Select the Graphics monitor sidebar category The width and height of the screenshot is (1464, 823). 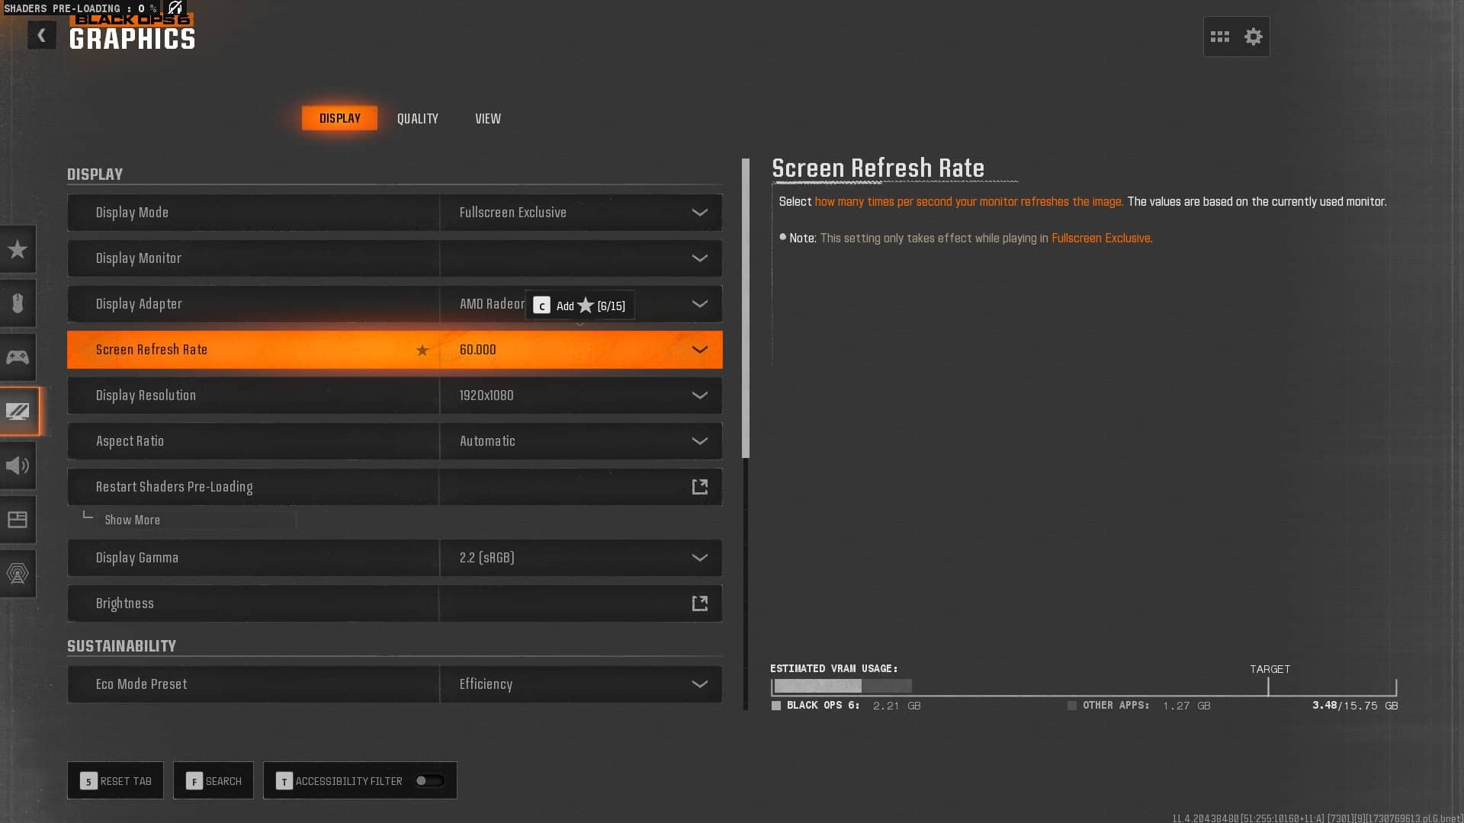tap(18, 411)
